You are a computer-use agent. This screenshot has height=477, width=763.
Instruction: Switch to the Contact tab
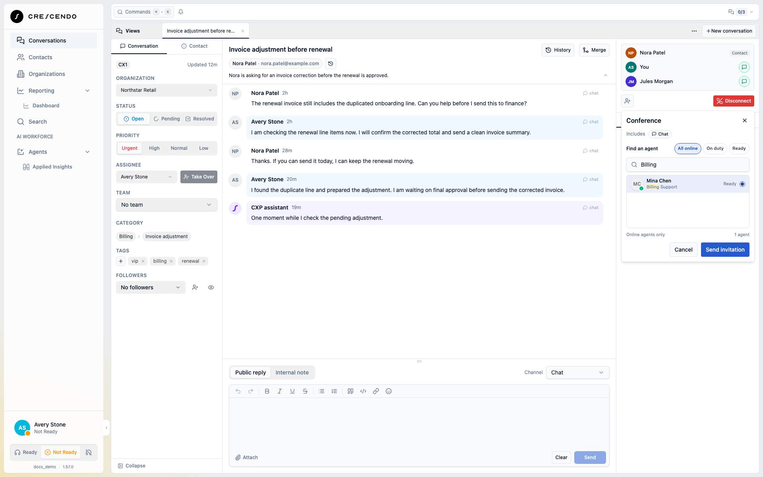click(x=194, y=46)
